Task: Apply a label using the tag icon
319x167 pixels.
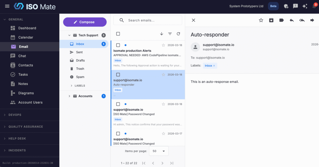Action: click(281, 20)
